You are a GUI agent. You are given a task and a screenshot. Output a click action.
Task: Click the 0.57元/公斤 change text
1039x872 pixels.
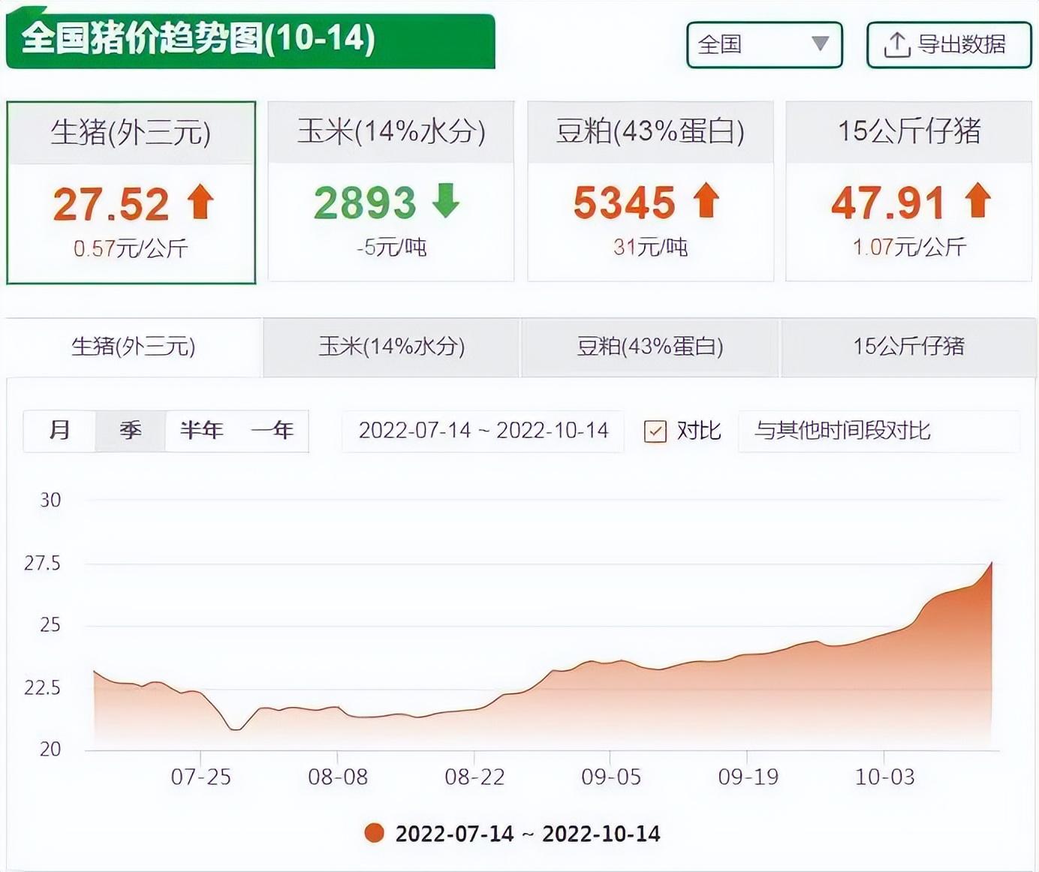click(131, 248)
